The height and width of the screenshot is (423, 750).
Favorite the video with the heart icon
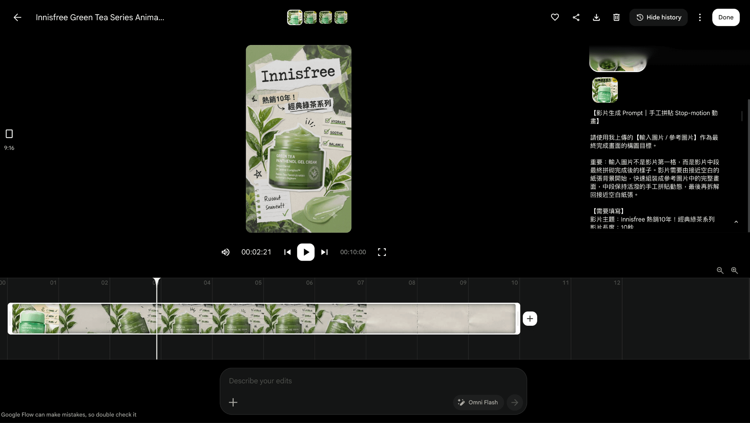[x=555, y=17]
